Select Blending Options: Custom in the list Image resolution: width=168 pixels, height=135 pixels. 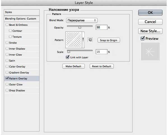tap(20, 18)
